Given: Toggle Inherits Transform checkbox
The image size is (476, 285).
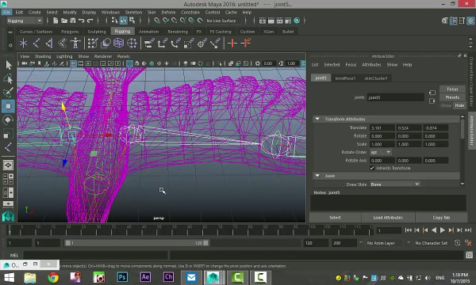Looking at the screenshot, I should 372,168.
